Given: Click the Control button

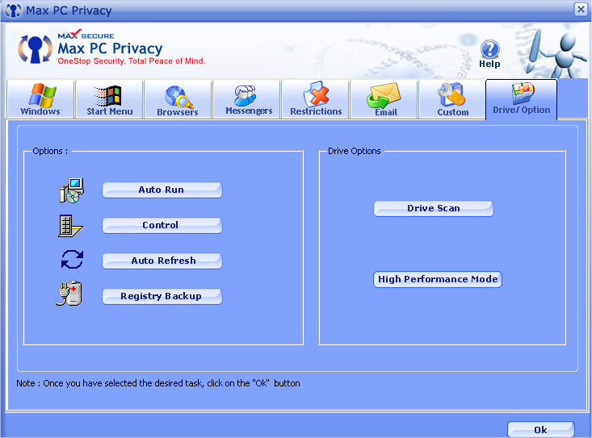Looking at the screenshot, I should pos(162,225).
